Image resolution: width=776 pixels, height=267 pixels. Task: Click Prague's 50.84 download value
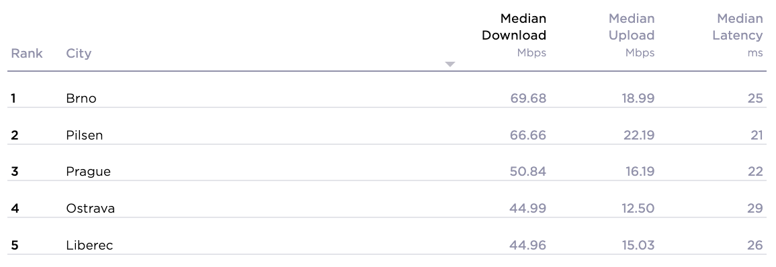(x=528, y=172)
